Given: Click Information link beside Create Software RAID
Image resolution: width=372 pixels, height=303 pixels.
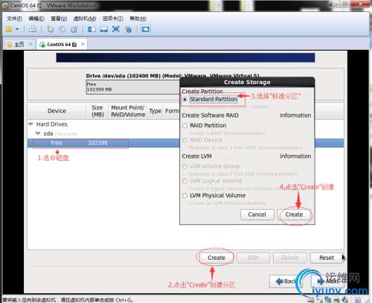Looking at the screenshot, I should coord(295,115).
